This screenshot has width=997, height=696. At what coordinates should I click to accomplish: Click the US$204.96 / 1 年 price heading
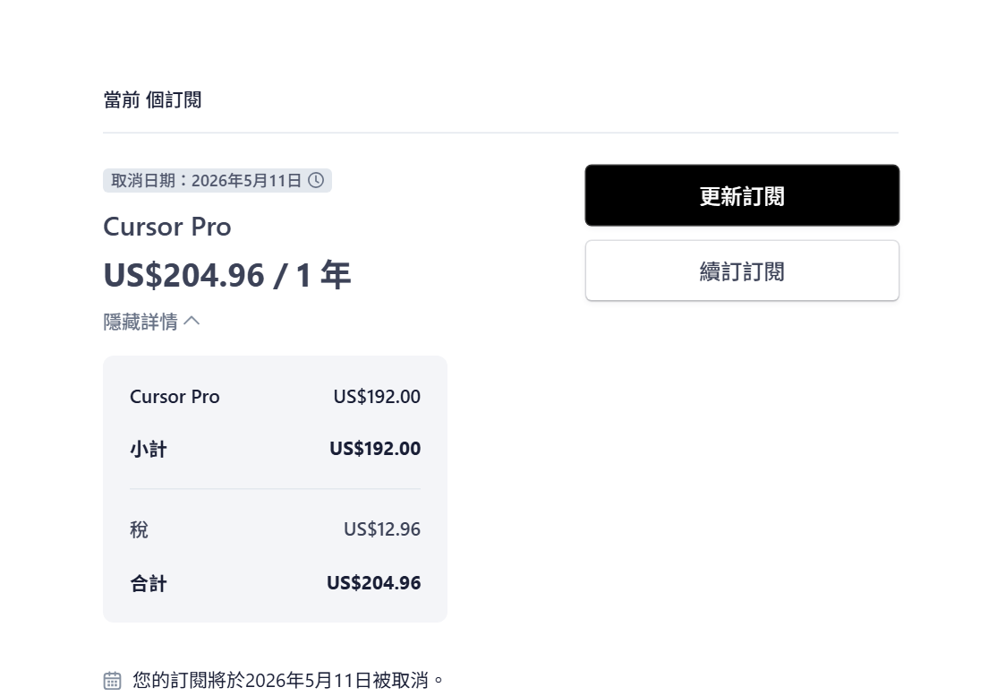[x=227, y=276]
